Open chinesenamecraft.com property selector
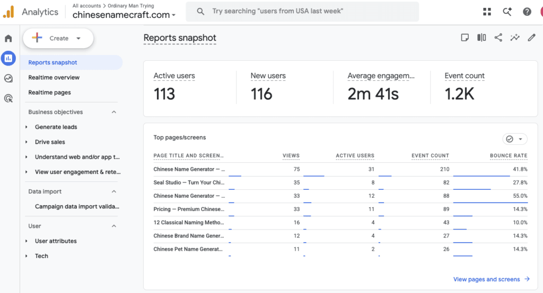This screenshot has width=543, height=293. (124, 15)
